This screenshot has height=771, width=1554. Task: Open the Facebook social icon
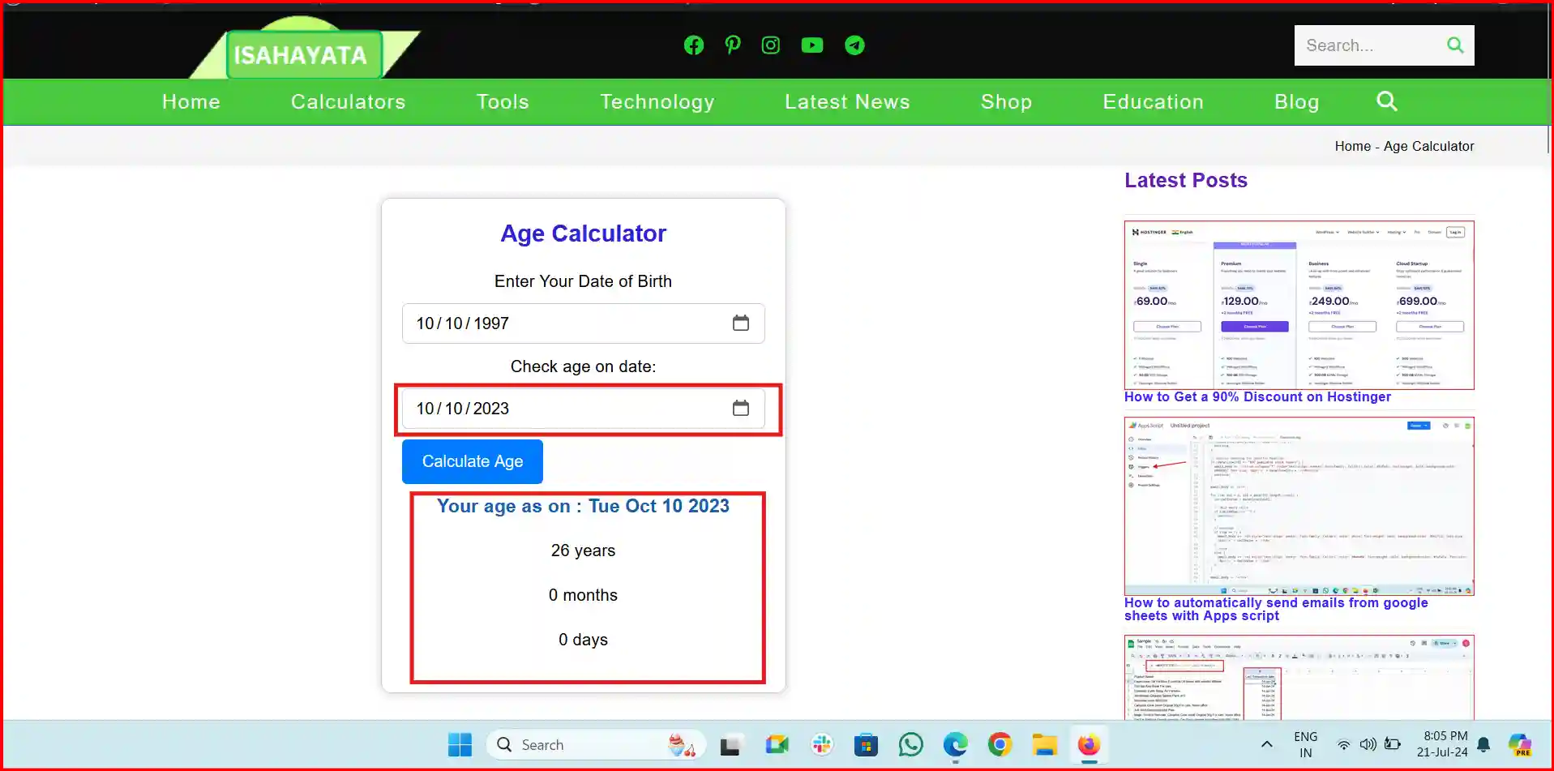pos(694,45)
